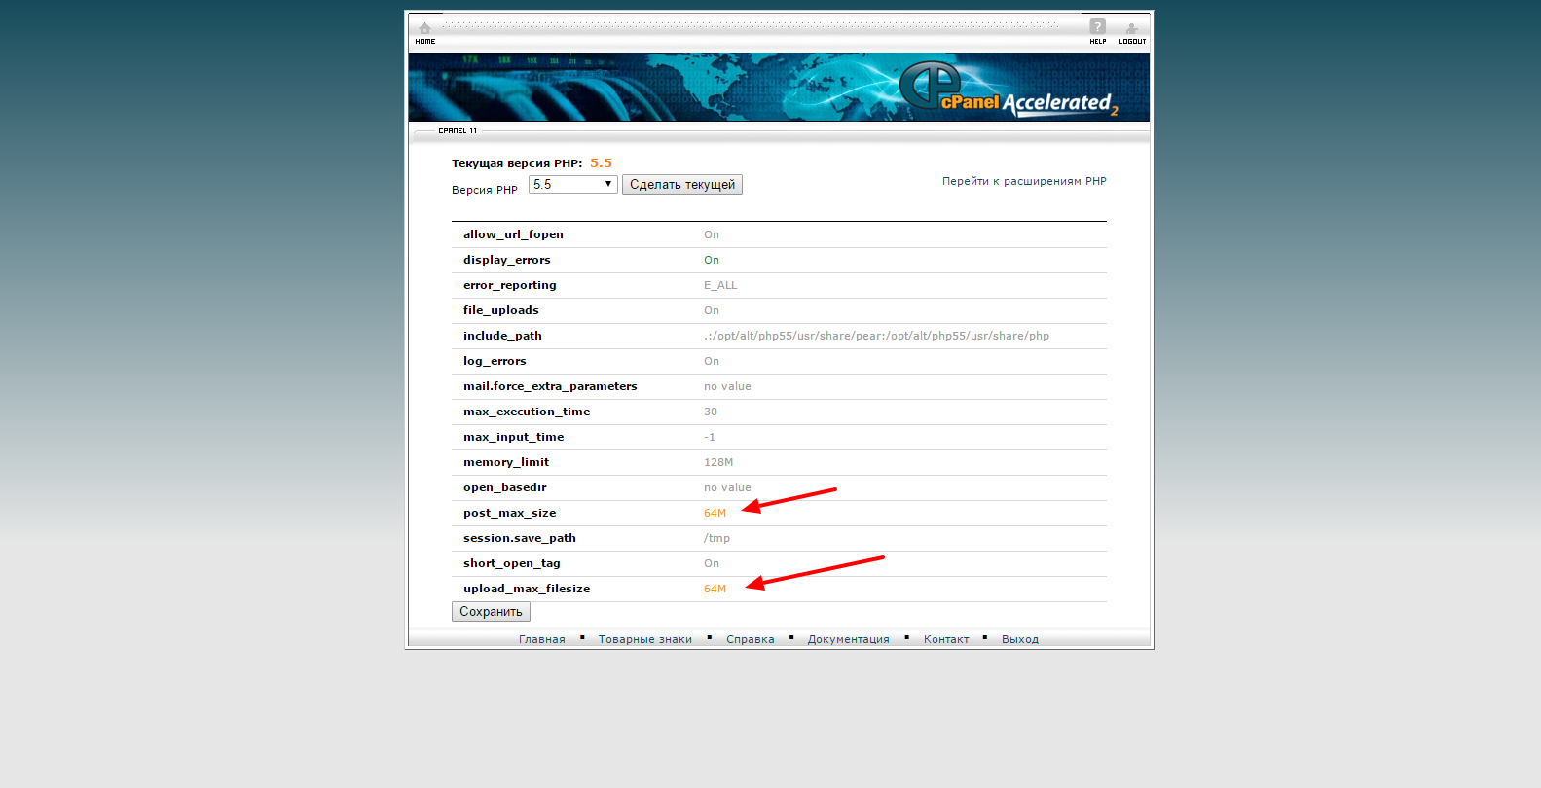Click the 'post_max_size' setting name
This screenshot has height=788, width=1541.
510,513
